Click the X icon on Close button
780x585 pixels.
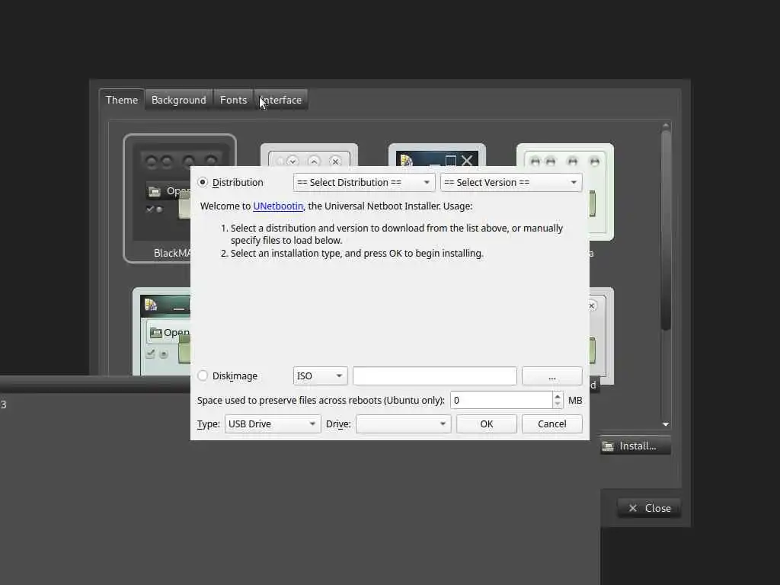click(x=633, y=508)
